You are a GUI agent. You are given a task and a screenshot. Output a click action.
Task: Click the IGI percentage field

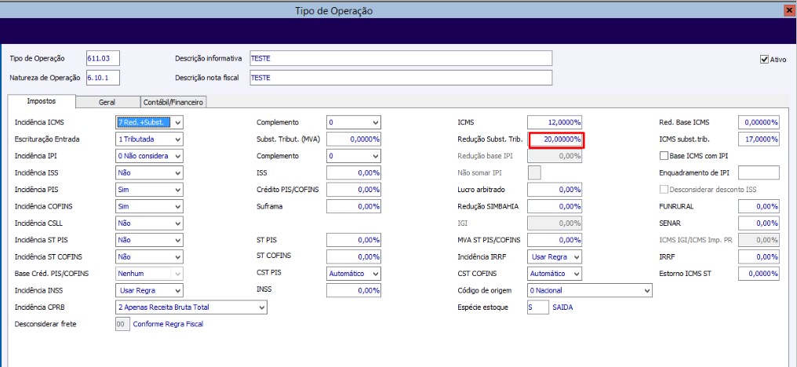pyautogui.click(x=555, y=223)
